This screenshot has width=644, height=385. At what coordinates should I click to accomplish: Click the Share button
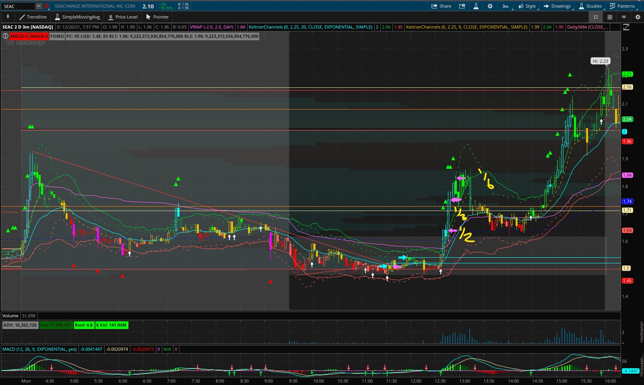(x=441, y=6)
